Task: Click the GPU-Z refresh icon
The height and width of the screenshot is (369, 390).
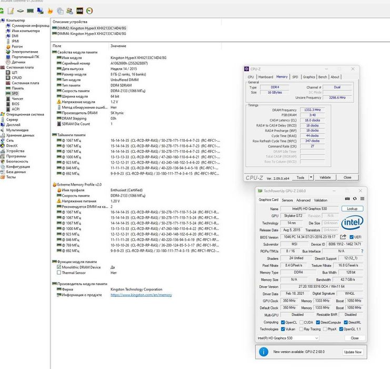Action: [355, 199]
